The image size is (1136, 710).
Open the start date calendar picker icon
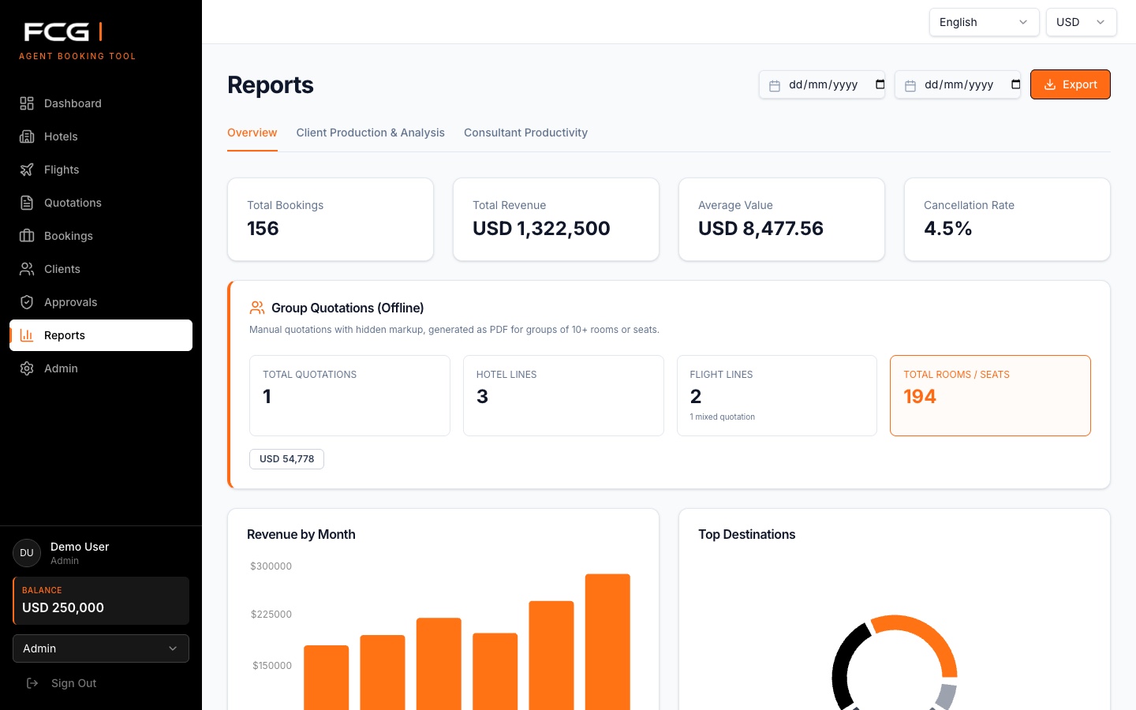(x=880, y=84)
